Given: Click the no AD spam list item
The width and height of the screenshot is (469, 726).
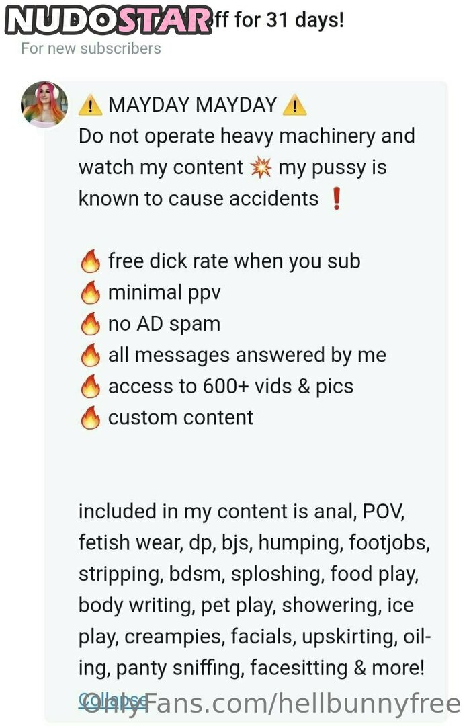Looking at the screenshot, I should click(164, 324).
